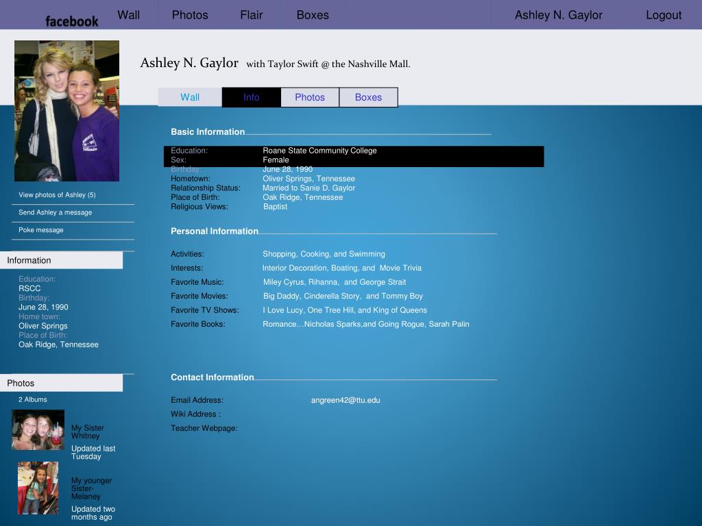The height and width of the screenshot is (526, 702).
Task: Click the Photos sidebar header
Action: (x=61, y=383)
